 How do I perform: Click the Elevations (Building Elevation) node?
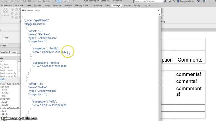coord(10,108)
